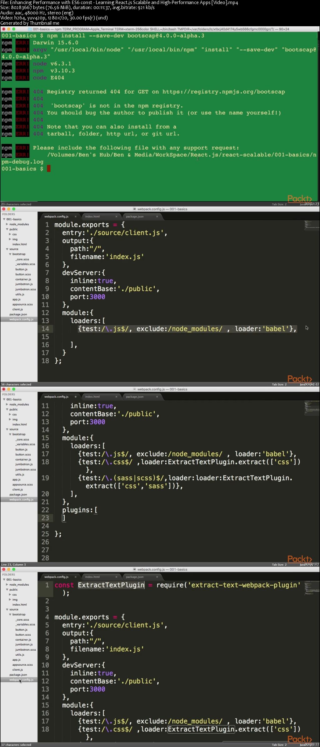The width and height of the screenshot is (320, 747).
Task: Click red close light of the terminal window
Action: [4, 29]
